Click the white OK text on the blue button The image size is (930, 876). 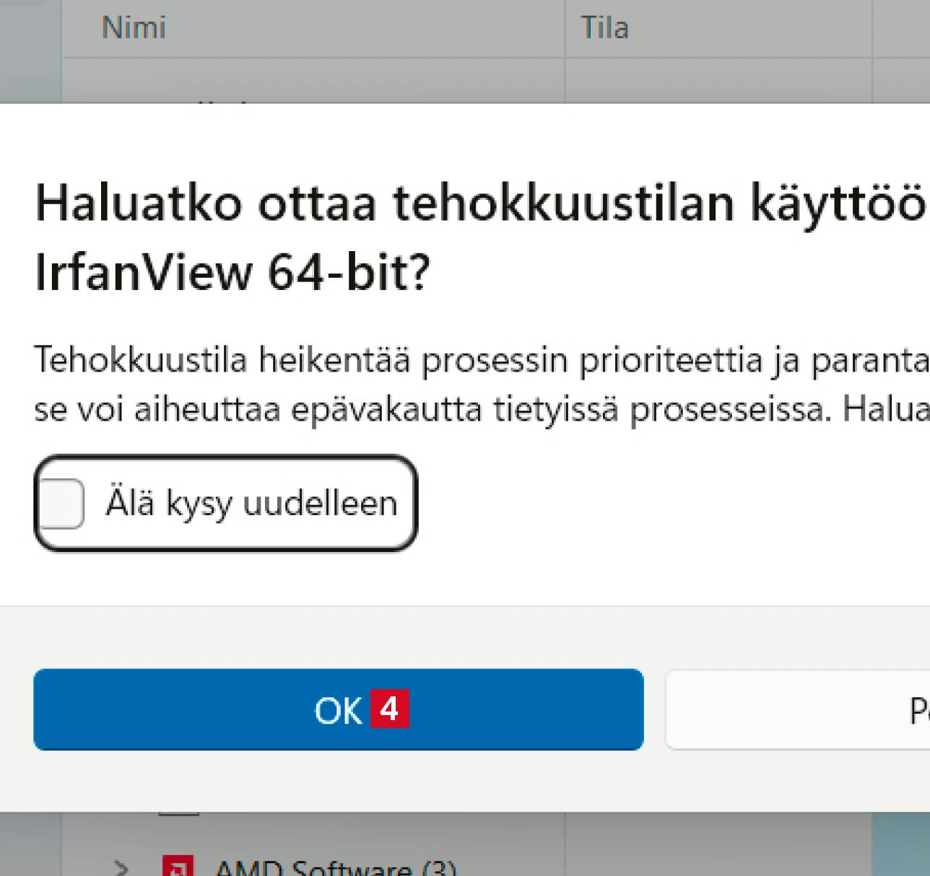pyautogui.click(x=337, y=711)
